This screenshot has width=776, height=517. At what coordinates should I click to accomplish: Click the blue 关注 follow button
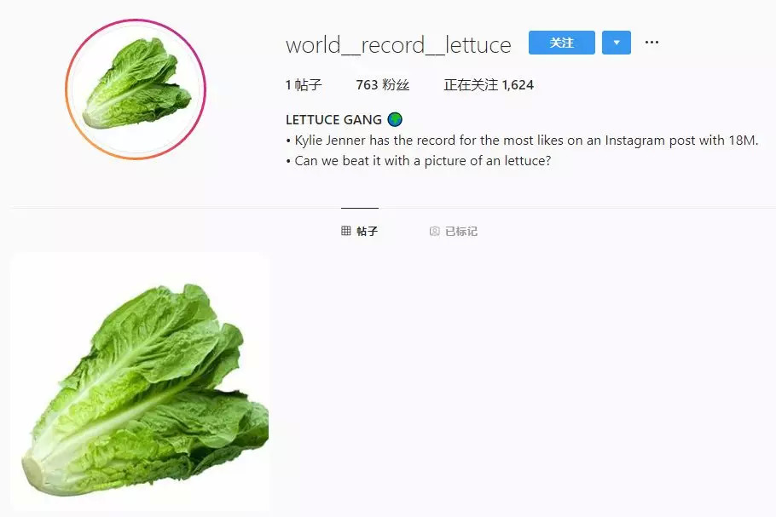[x=561, y=43]
